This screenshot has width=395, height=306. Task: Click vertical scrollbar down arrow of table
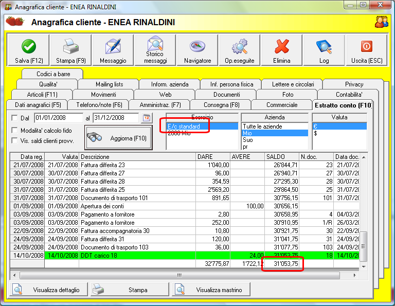point(364,266)
